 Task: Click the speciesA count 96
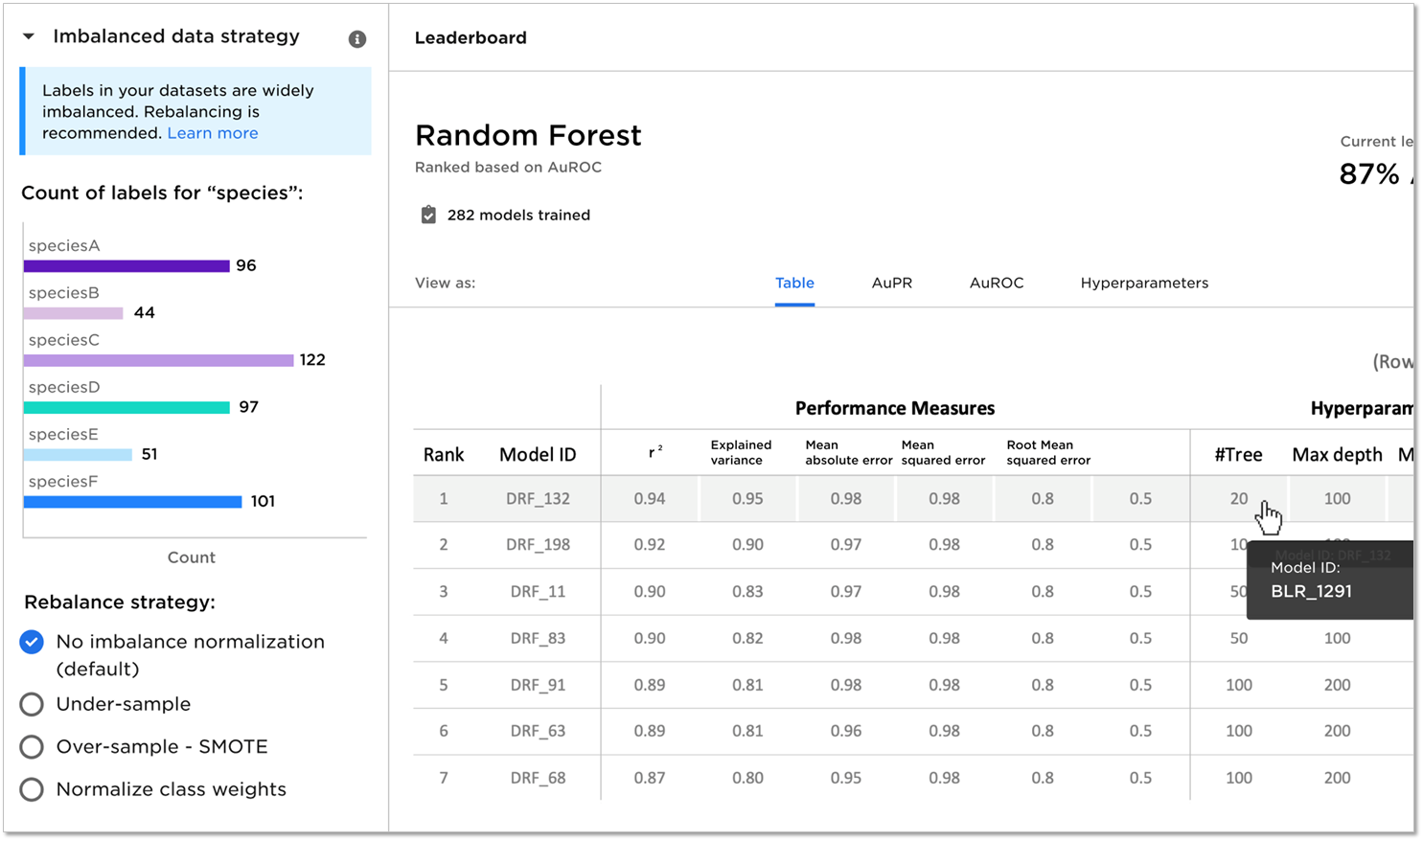tap(246, 266)
